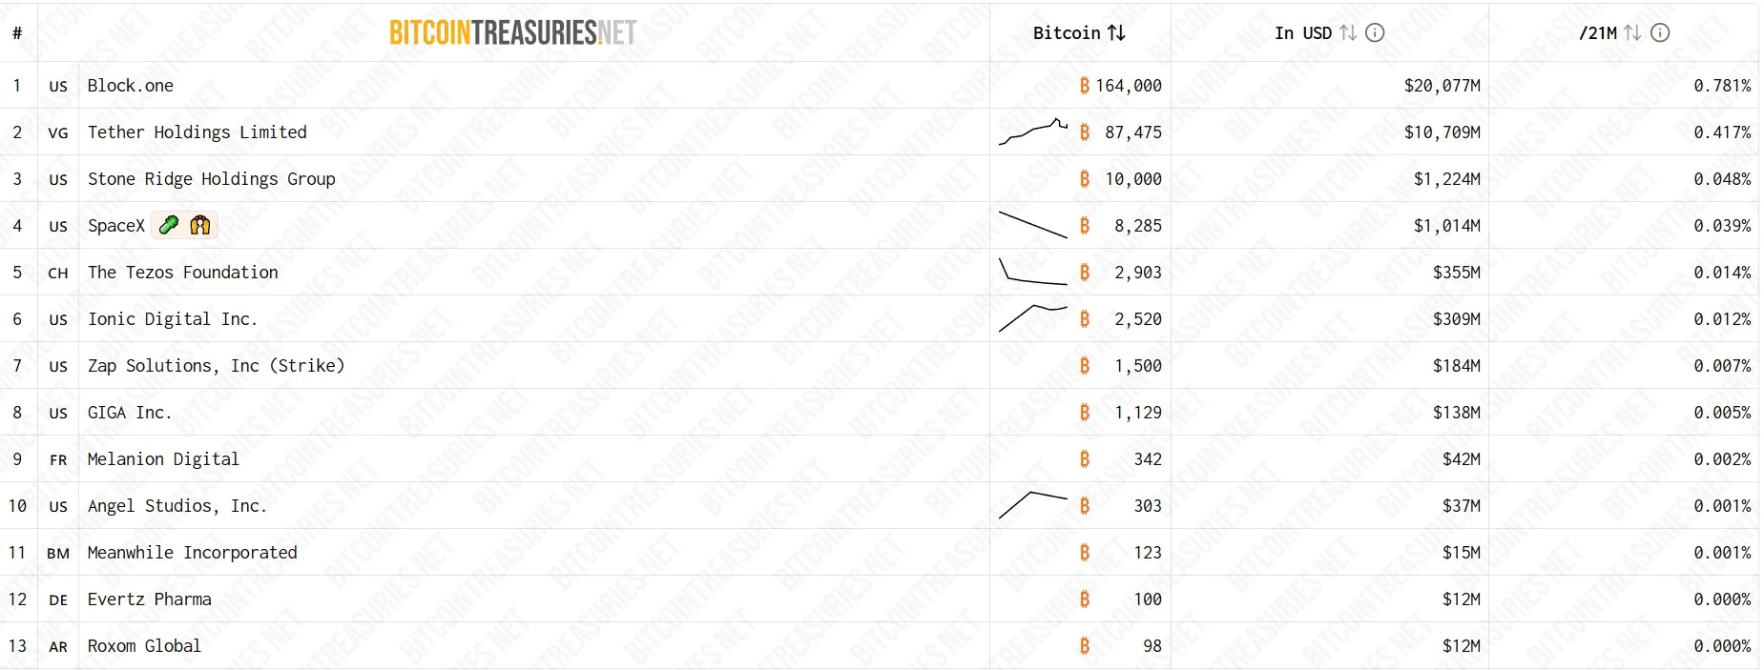This screenshot has width=1764, height=670.
Task: Open the Block.one entry
Action: click(130, 86)
